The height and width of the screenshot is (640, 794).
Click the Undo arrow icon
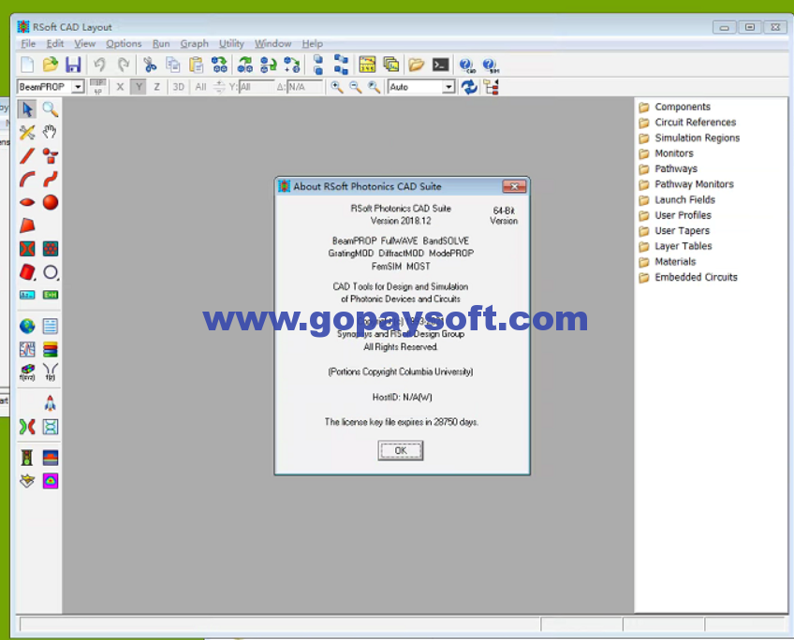click(x=99, y=65)
